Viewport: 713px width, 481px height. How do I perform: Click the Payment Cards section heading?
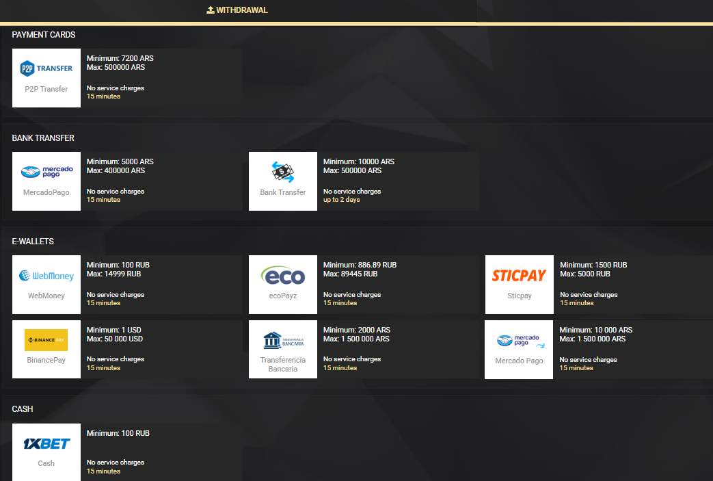44,35
